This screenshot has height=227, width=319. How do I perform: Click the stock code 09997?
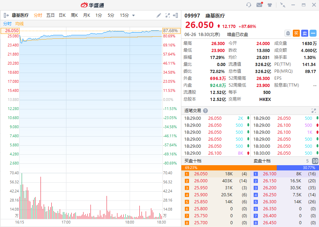coord(192,16)
